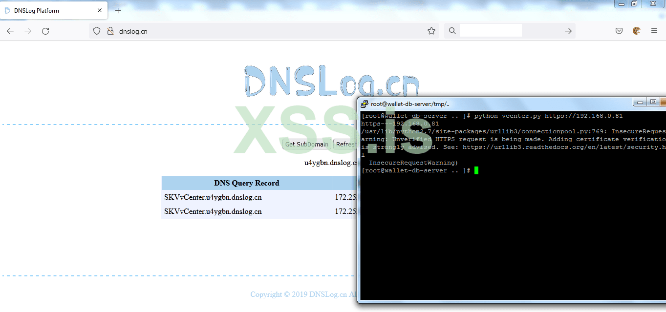The width and height of the screenshot is (666, 312).
Task: Open the padlock site information icon
Action: 110,31
